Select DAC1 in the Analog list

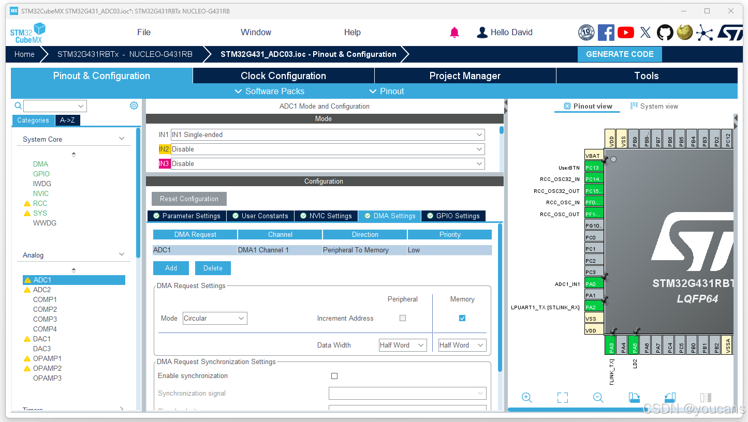point(42,339)
